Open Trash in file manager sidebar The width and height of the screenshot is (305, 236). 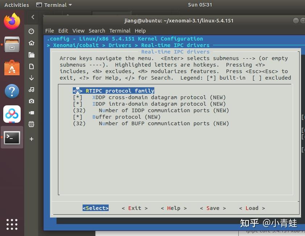31,124
